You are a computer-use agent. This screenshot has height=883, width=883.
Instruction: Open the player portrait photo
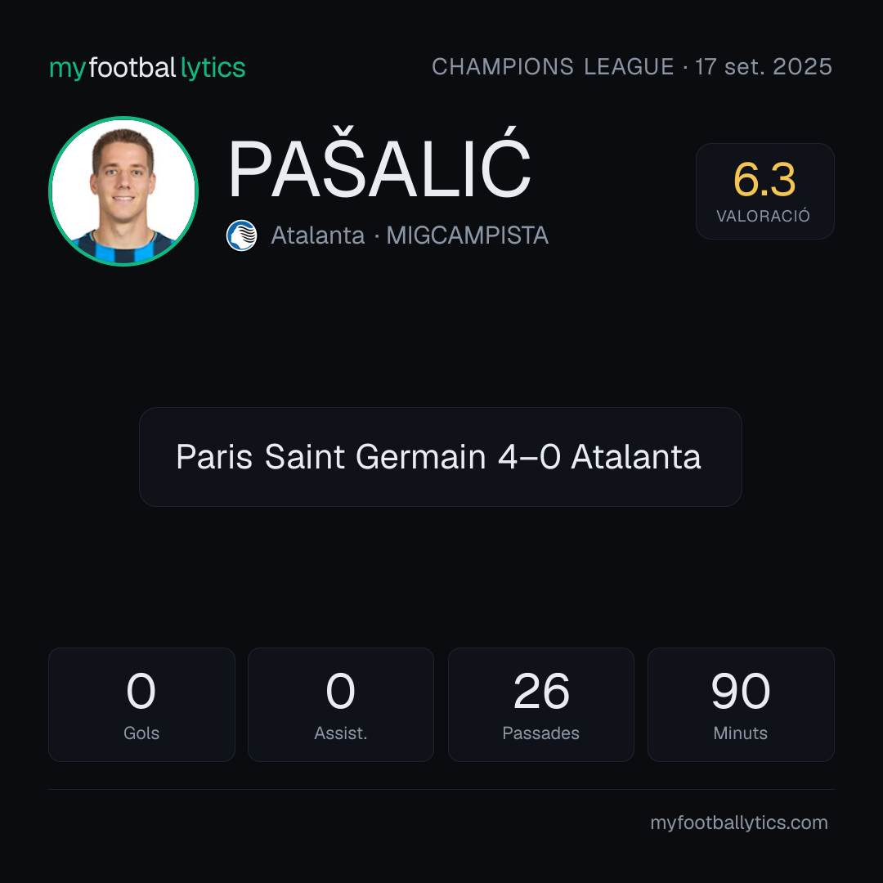(123, 190)
